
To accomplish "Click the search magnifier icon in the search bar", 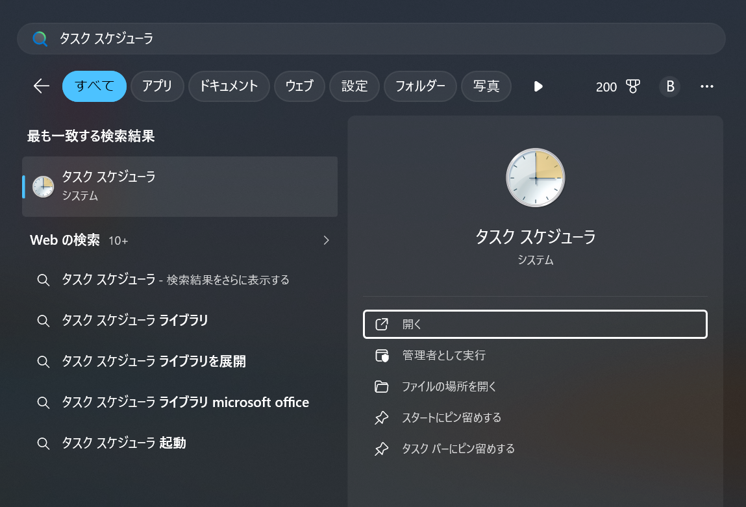I will [x=40, y=39].
